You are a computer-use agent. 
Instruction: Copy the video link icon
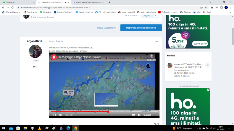pos(152,56)
